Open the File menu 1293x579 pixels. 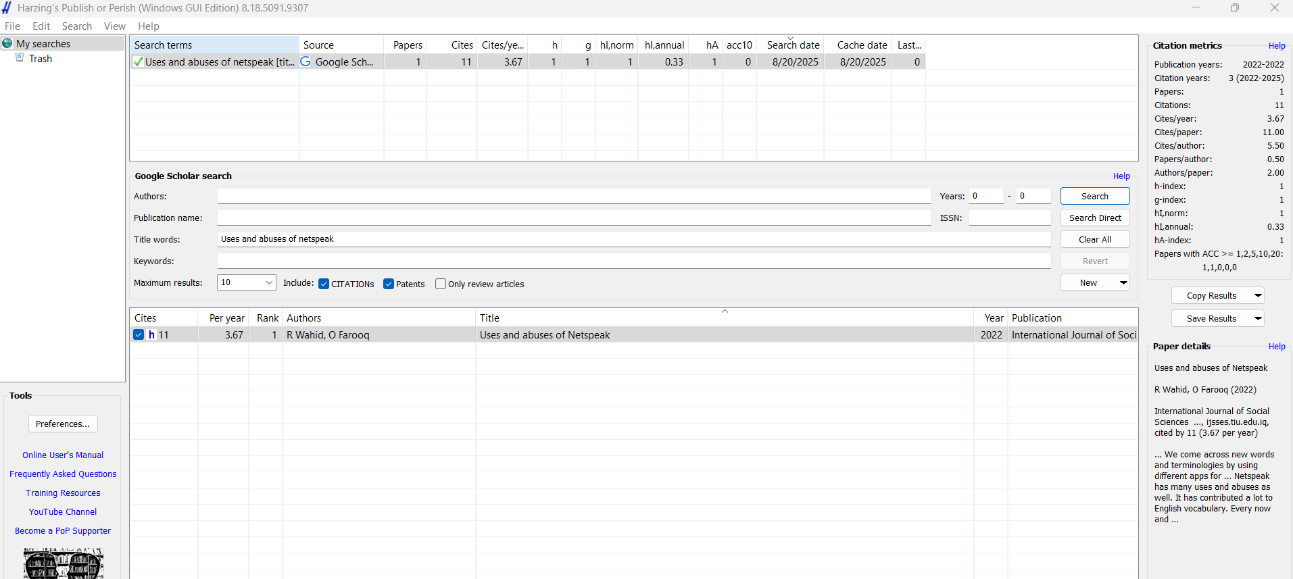(12, 26)
